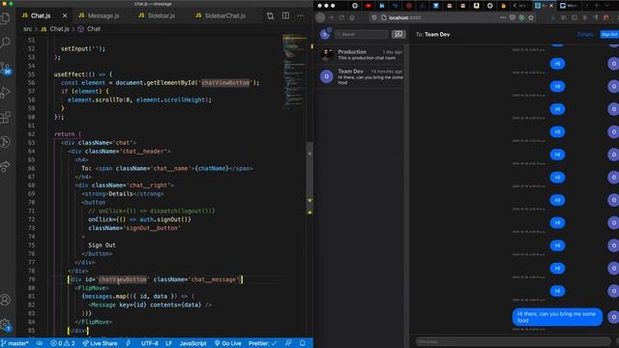Start Live Share from the status bar

pos(101,343)
